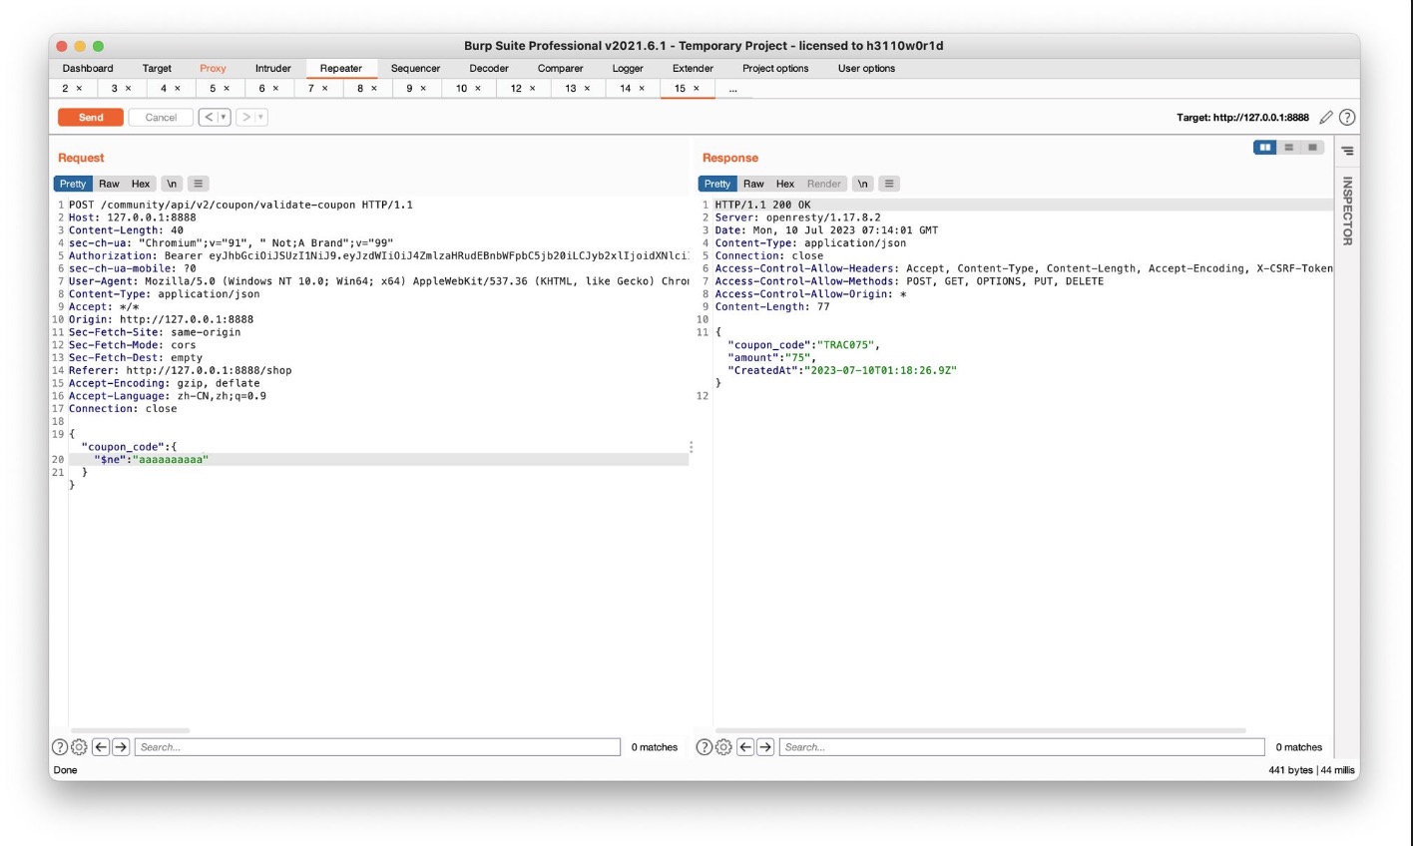The height and width of the screenshot is (846, 1413).
Task: Select Pretty view in the Response panel
Action: (717, 184)
